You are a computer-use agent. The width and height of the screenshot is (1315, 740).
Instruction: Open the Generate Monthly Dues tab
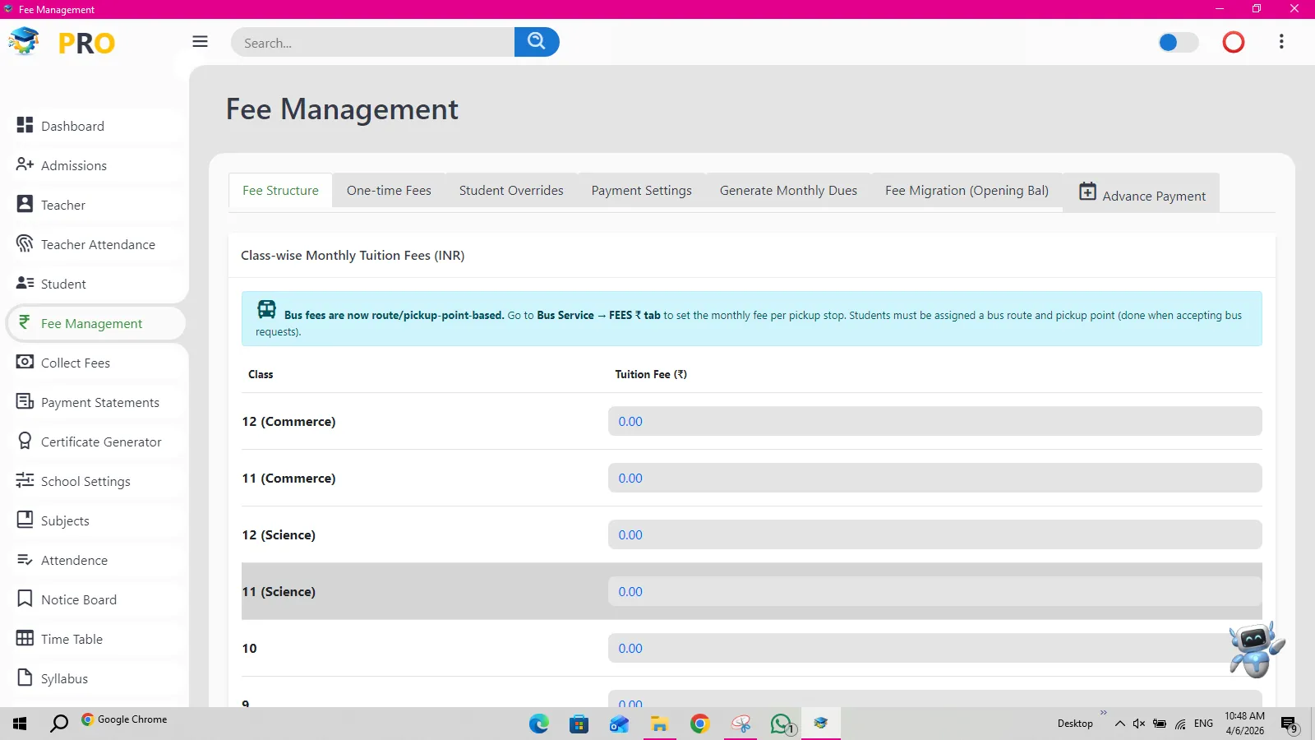[788, 190]
